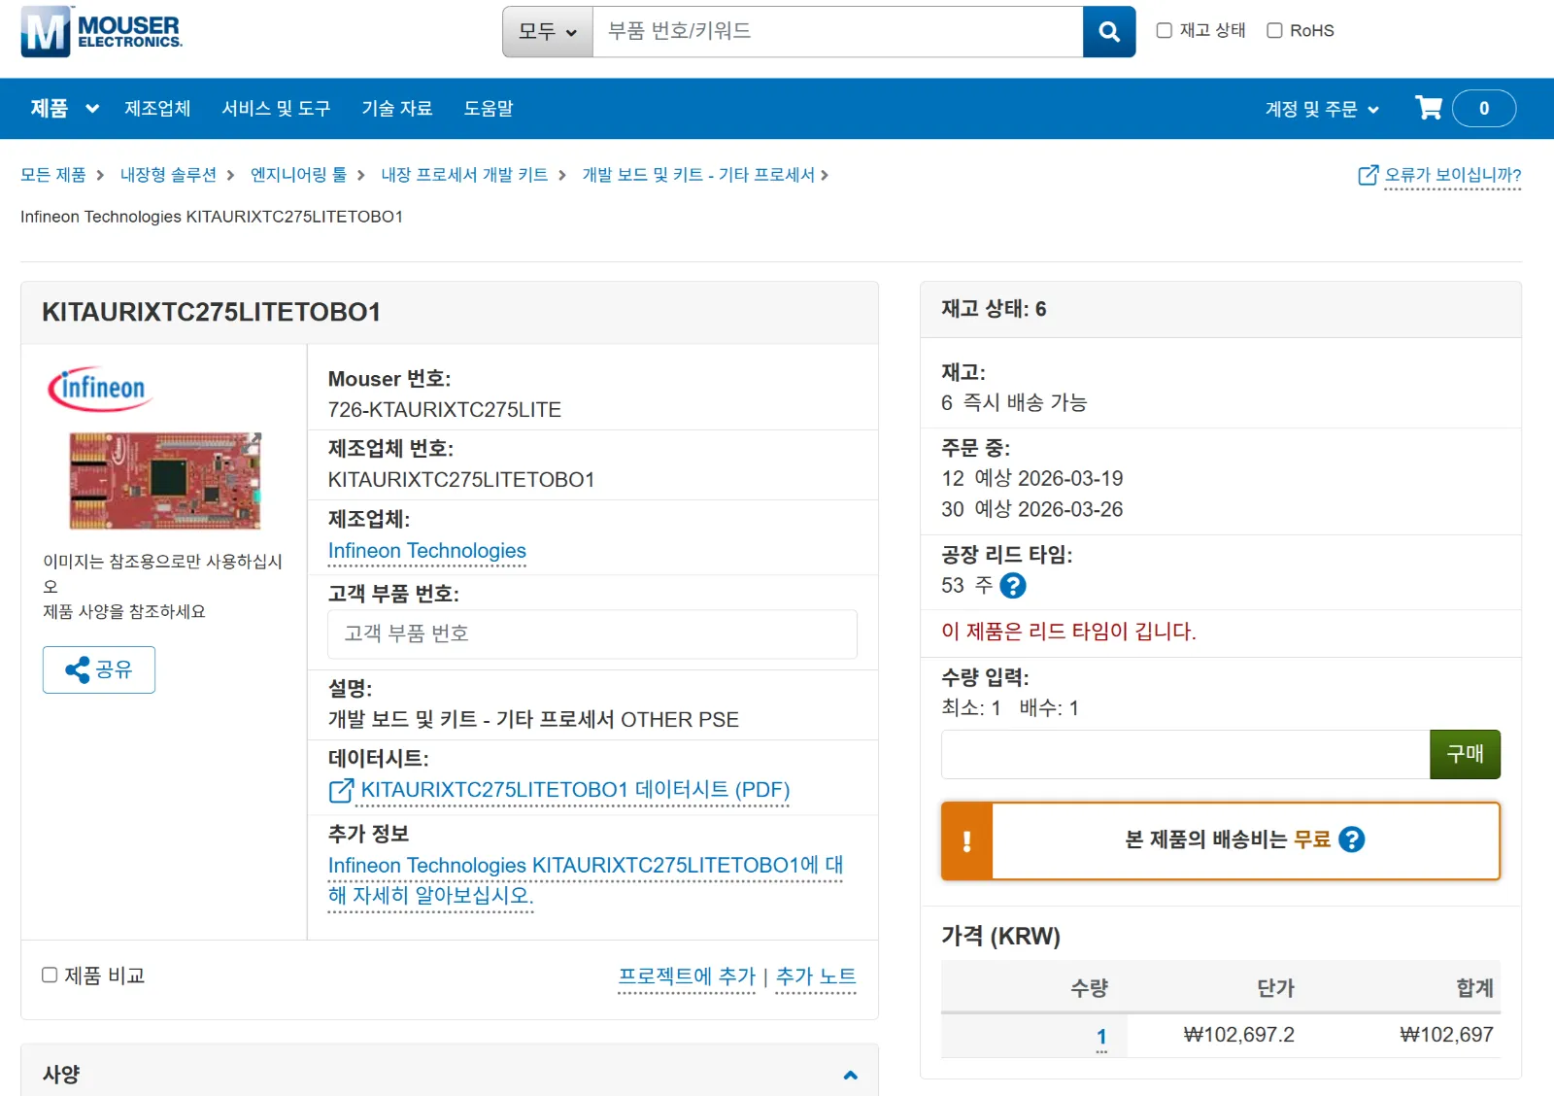Image resolution: width=1554 pixels, height=1096 pixels.
Task: Enable the 재고 상태 stock checkbox
Action: click(x=1165, y=31)
